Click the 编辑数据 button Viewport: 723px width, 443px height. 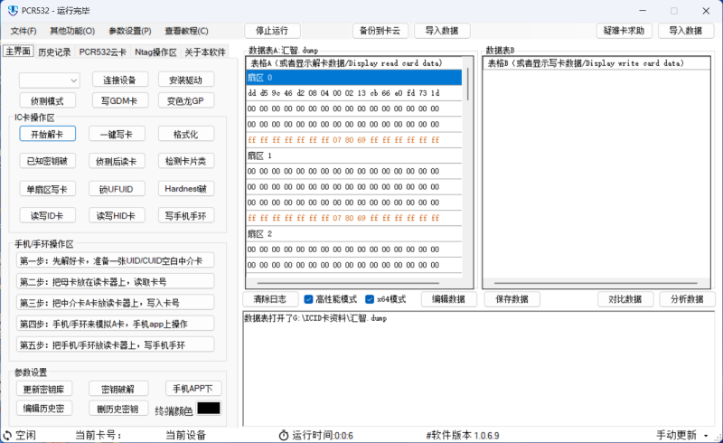tap(448, 299)
